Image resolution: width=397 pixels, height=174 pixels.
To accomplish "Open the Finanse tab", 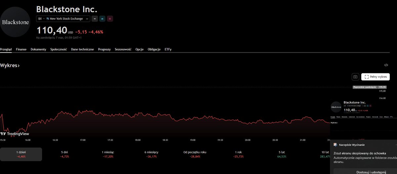I will (x=21, y=49).
